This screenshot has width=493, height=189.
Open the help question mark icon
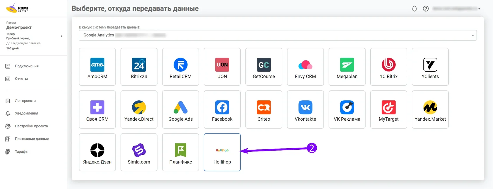pyautogui.click(x=426, y=9)
